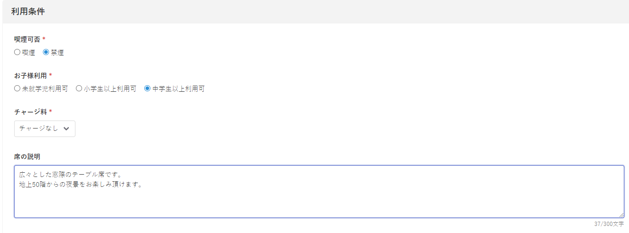The width and height of the screenshot is (629, 233).
Task: Pick the 小学生以上利用可 option
Action: point(79,88)
